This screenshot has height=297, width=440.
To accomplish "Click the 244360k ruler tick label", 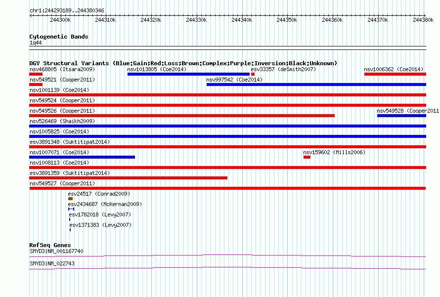I will [332, 20].
